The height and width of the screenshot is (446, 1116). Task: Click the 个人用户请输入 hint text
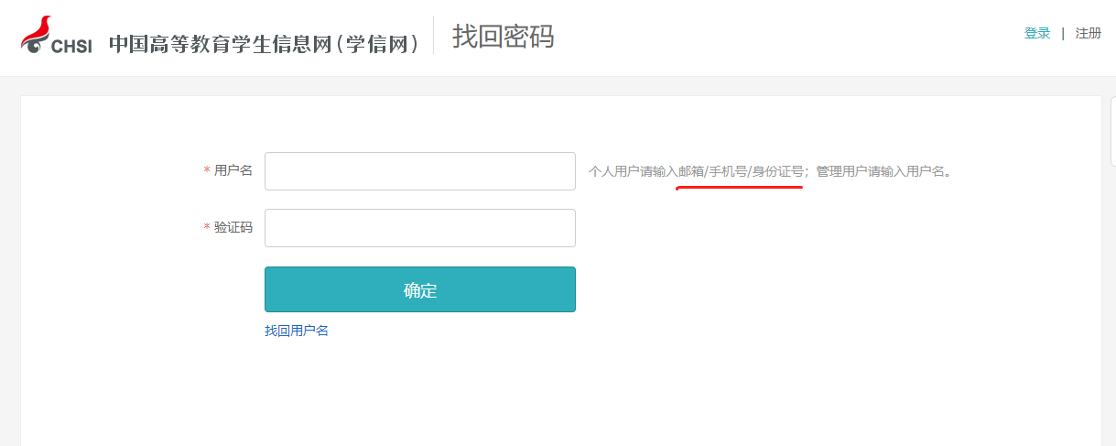click(x=633, y=171)
